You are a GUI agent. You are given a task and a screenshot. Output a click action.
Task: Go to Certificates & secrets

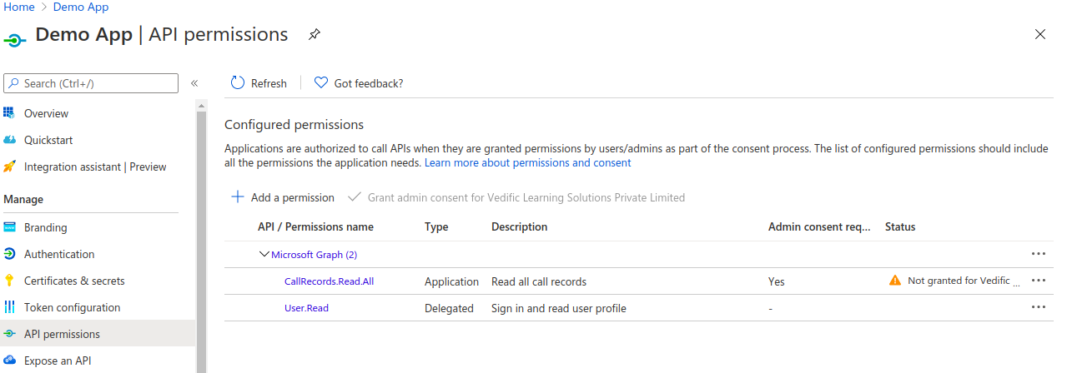point(73,281)
